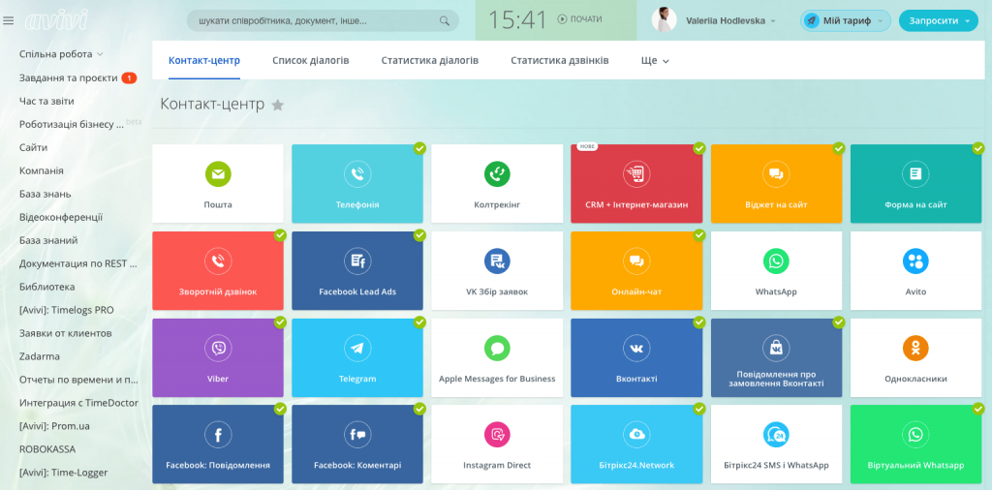
Task: Switch to the Контакт-центр tab
Action: tap(204, 61)
